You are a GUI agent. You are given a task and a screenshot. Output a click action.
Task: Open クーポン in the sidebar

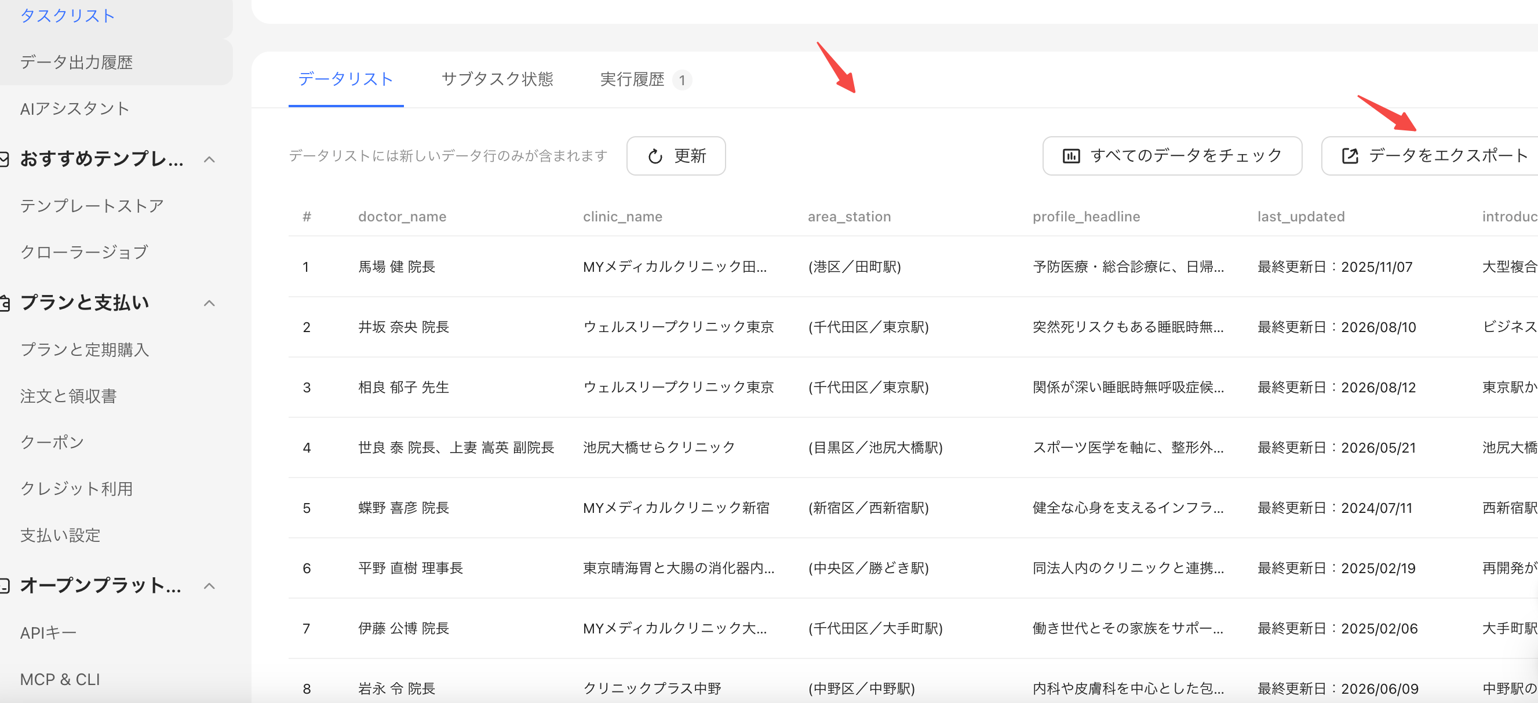[x=52, y=442]
